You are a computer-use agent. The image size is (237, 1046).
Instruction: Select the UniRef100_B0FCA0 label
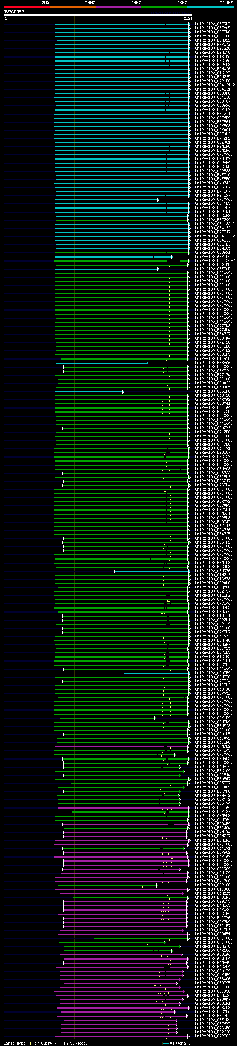212,808
